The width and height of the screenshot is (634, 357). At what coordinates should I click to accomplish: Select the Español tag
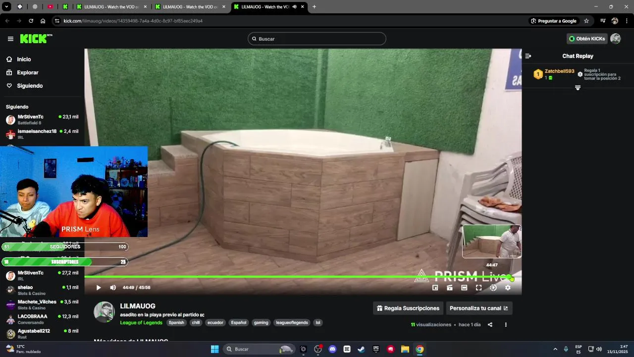click(x=239, y=323)
